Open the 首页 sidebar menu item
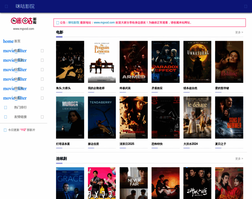The width and height of the screenshot is (252, 199). tap(17, 41)
